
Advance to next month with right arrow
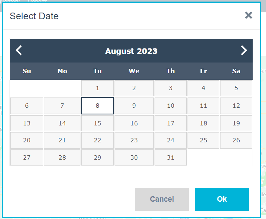(x=244, y=51)
